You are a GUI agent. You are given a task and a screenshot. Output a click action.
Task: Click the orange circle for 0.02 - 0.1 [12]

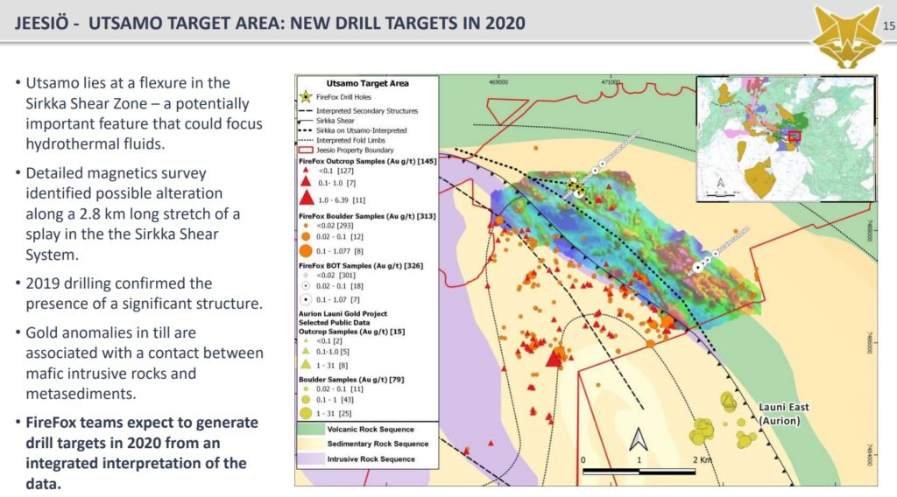pos(306,236)
